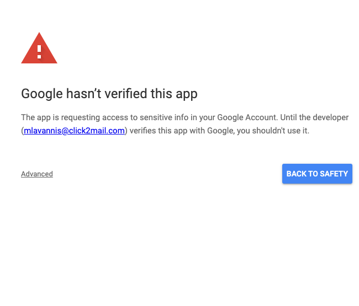359x306 pixels.
Task: Click the word "BACK" on the blue button
Action: pos(297,174)
